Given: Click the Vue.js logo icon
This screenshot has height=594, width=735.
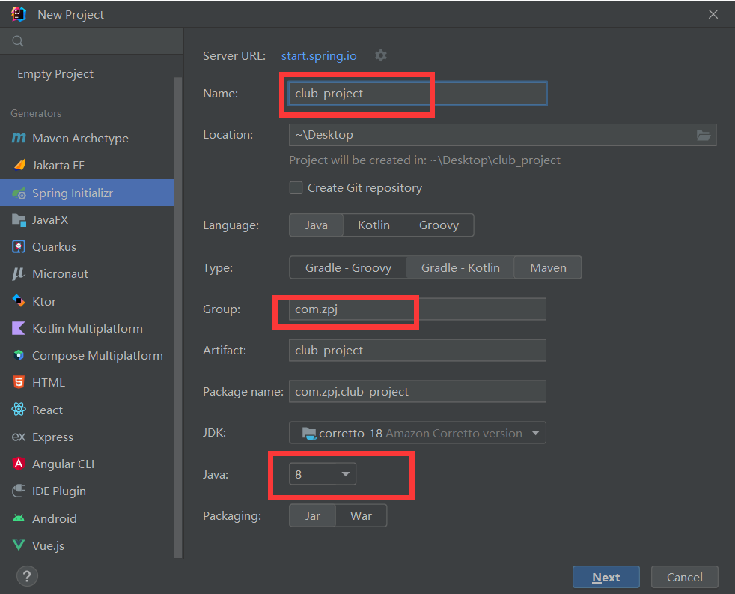Looking at the screenshot, I should (x=19, y=545).
